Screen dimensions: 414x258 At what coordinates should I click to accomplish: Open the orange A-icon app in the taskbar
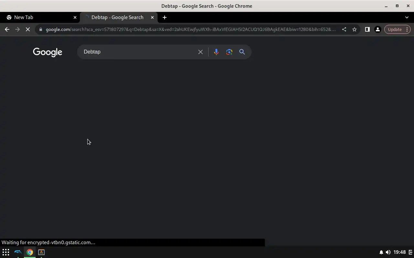point(41,252)
